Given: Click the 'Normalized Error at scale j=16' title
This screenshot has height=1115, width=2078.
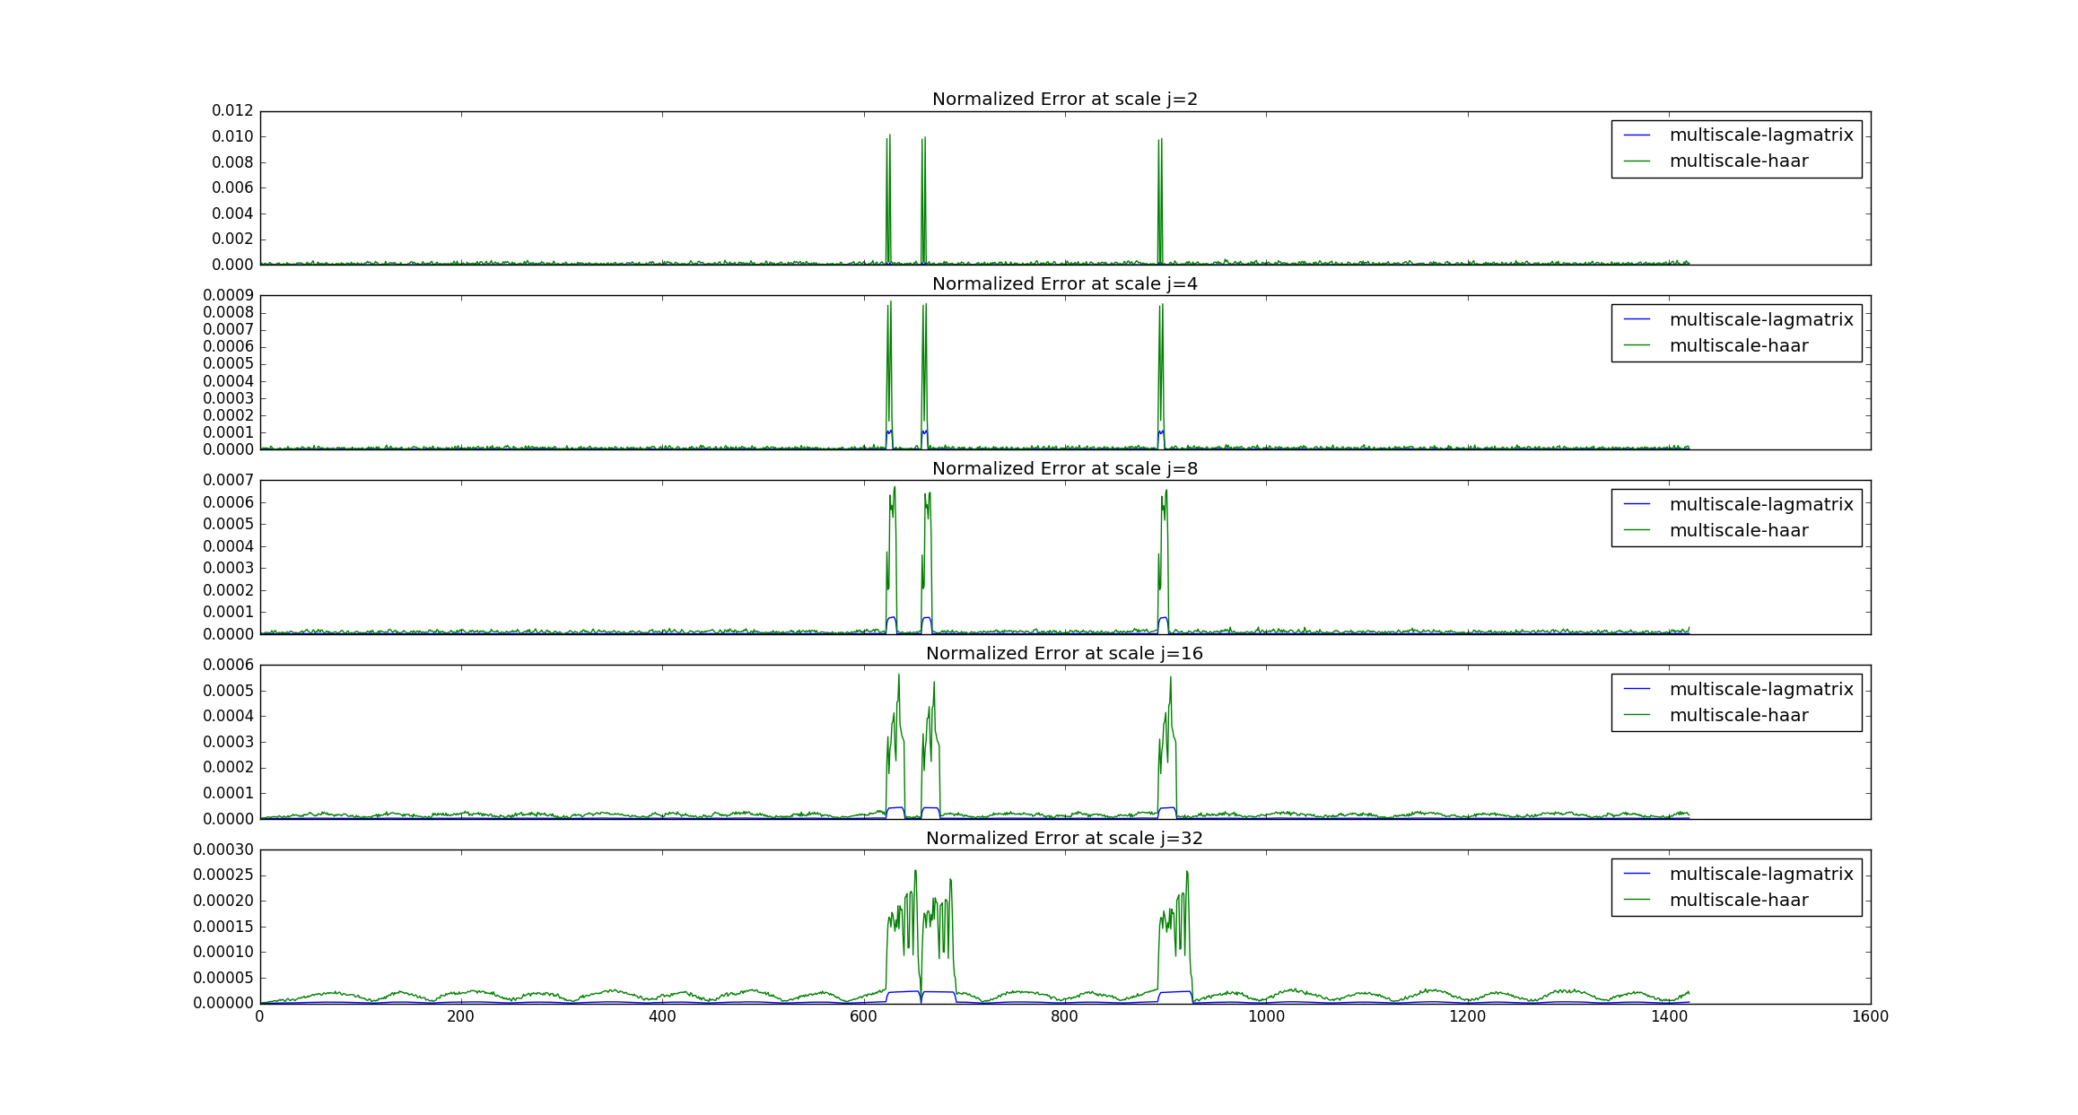Looking at the screenshot, I should [1064, 654].
